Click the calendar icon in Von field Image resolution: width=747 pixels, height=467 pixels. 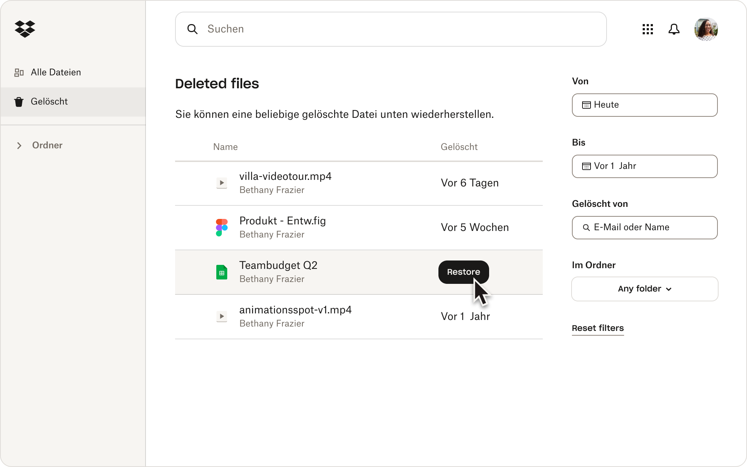click(x=587, y=105)
